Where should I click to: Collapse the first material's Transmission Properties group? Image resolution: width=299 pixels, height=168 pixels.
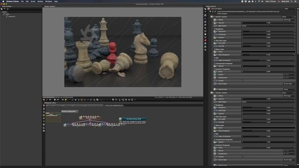(215, 63)
